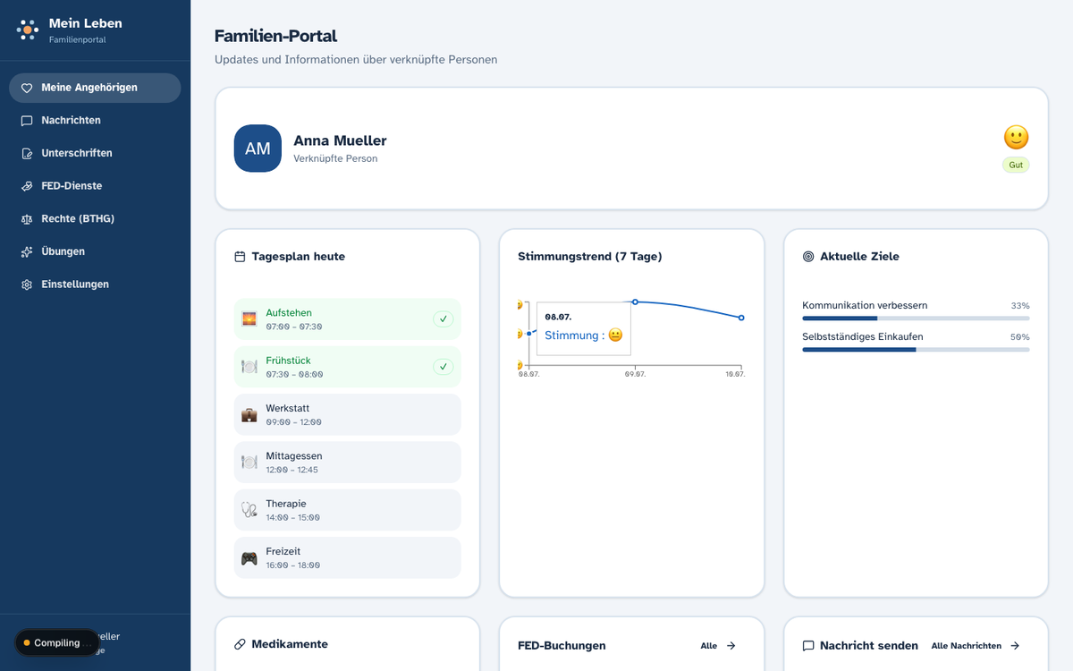
Task: Click the Gut mood smiley
Action: point(1016,137)
